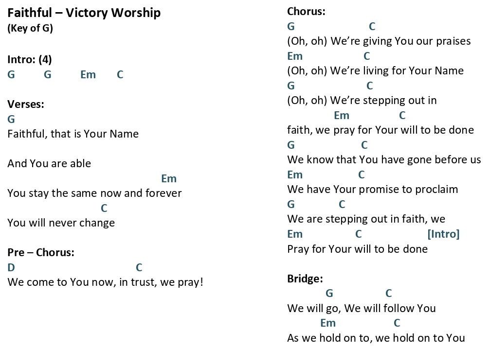Click the title Faithful – Victory Worship
The width and height of the screenshot is (491, 349).
[x=84, y=13]
